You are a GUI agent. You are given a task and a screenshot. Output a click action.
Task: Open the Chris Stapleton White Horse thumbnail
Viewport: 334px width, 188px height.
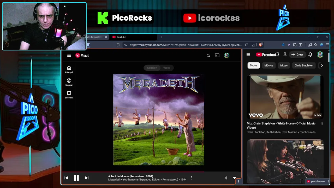coord(285,97)
